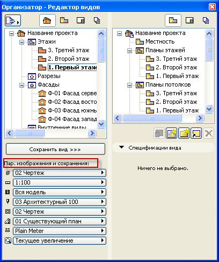This screenshot has width=219, height=262.
Task: Select Ф-01 Фасад северный item
Action: pyautogui.click(x=68, y=93)
